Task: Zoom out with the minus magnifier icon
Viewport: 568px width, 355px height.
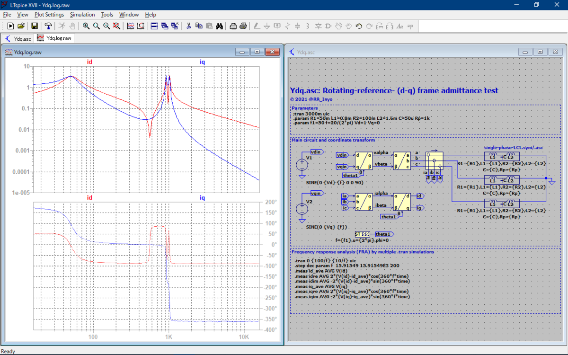Action: tap(106, 26)
